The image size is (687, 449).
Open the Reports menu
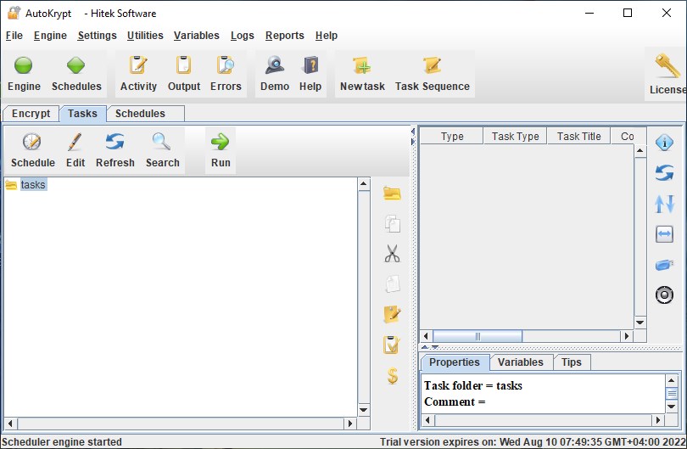[284, 36]
